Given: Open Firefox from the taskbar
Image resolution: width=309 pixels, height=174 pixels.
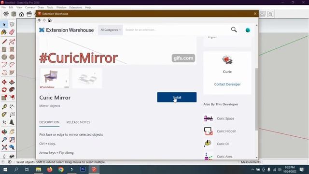Looking at the screenshot, I should pyautogui.click(x=50, y=169).
